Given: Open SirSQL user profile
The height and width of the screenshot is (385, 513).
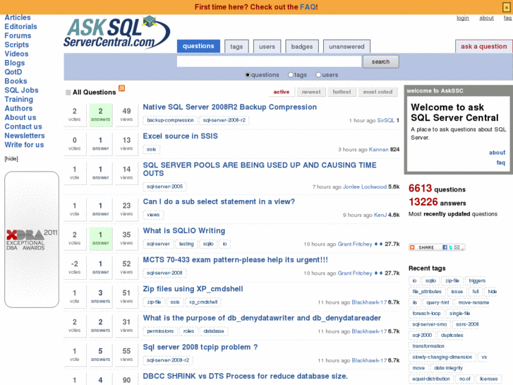Looking at the screenshot, I should tap(386, 121).
